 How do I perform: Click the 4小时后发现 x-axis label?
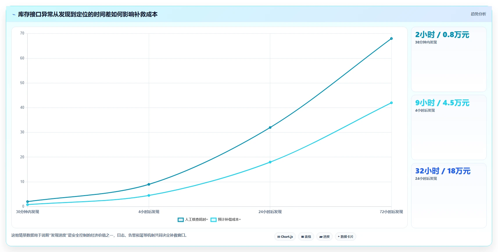pos(149,212)
